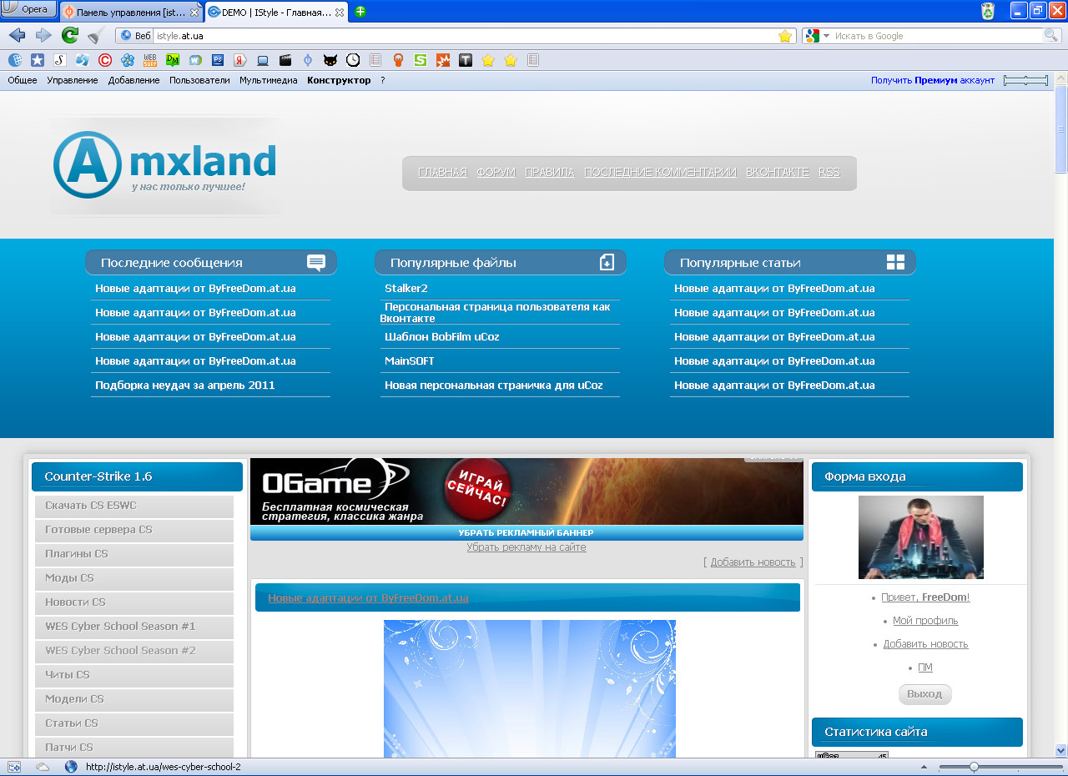Open ПРАВИЛА in site navigation
The height and width of the screenshot is (776, 1068).
click(x=550, y=172)
